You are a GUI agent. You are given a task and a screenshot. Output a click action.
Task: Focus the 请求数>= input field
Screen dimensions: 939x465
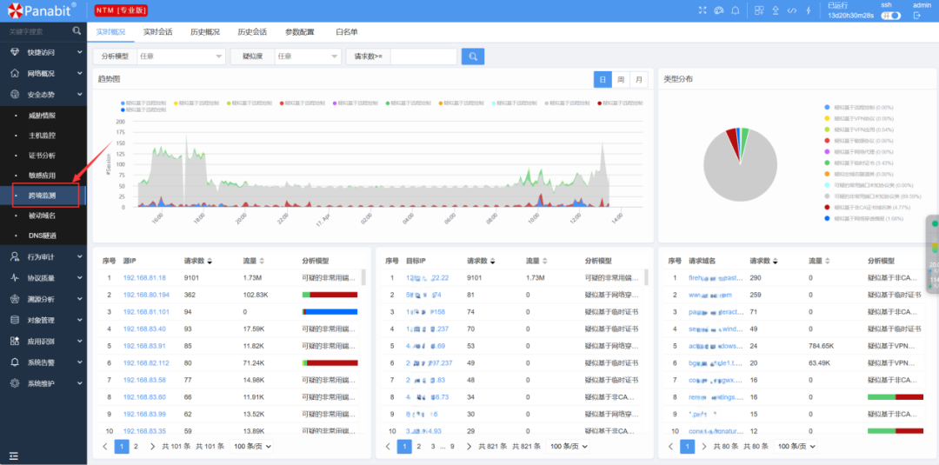pos(423,56)
